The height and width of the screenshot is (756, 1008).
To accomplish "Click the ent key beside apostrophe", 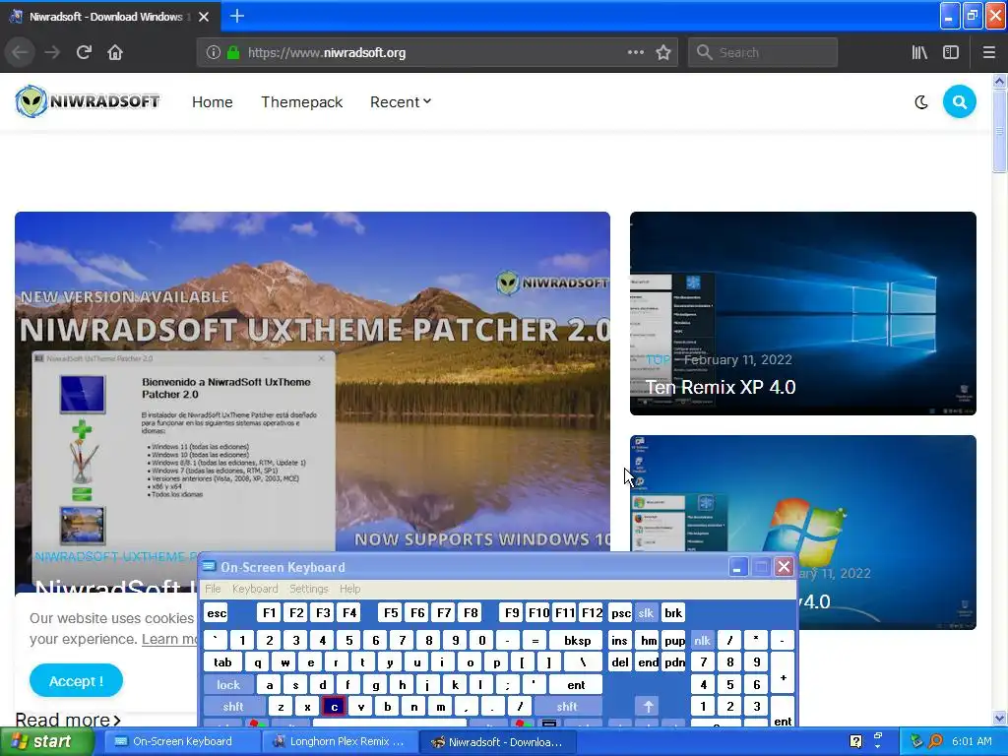I will [x=576, y=685].
